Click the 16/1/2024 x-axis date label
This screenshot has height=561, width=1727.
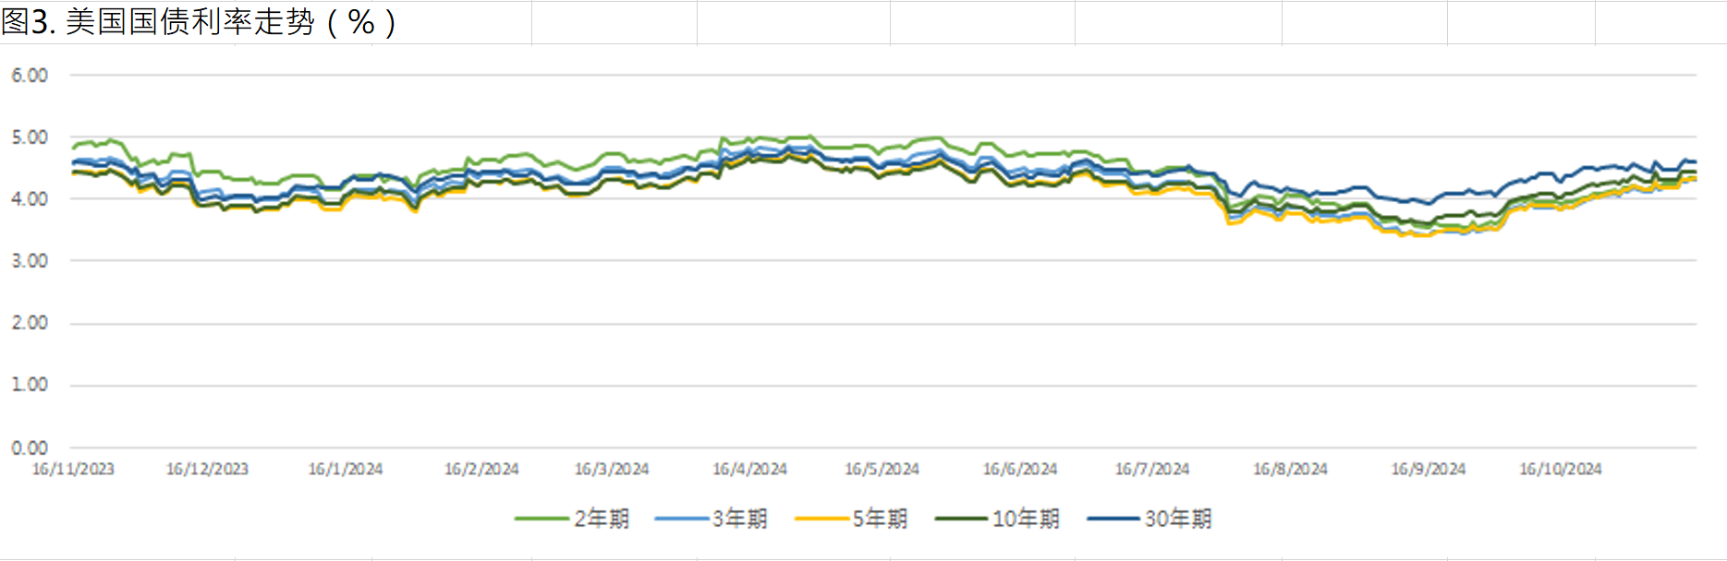(346, 469)
